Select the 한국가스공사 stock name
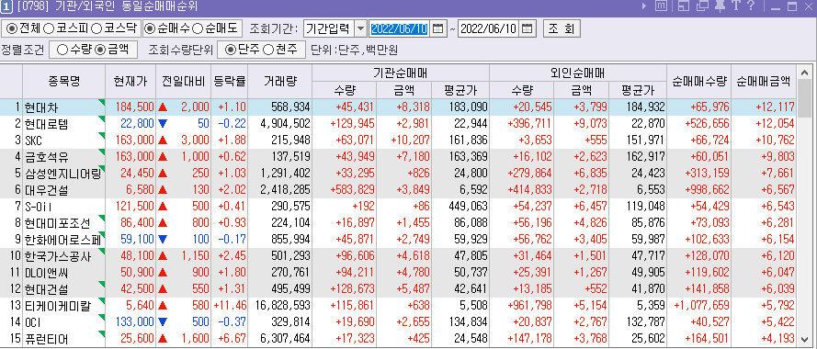This screenshot has height=349, width=817. (x=57, y=255)
